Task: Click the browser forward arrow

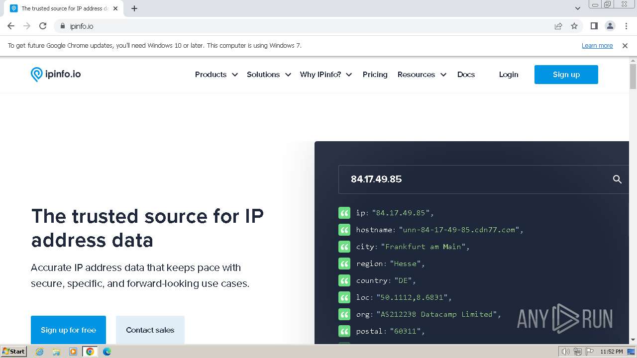Action: coord(27,26)
